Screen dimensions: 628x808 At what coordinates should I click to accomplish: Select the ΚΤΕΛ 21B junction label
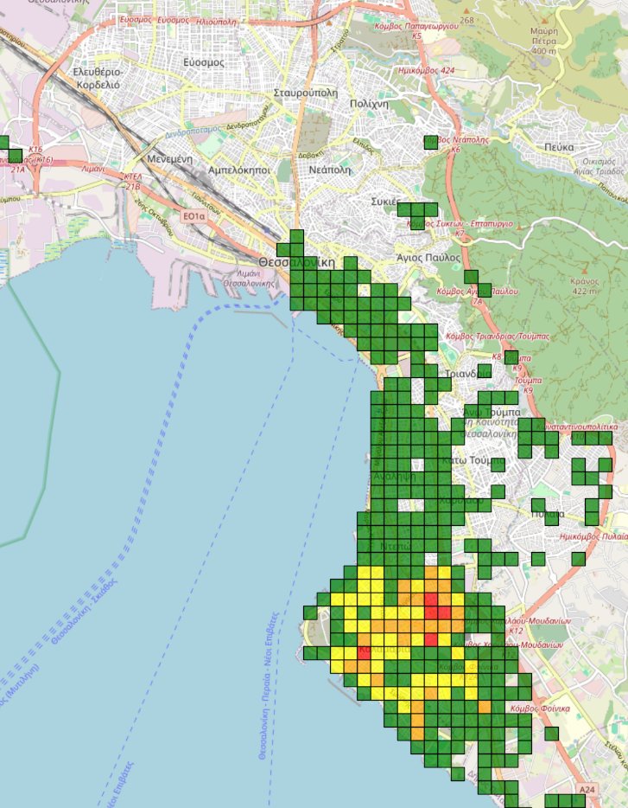click(x=133, y=181)
